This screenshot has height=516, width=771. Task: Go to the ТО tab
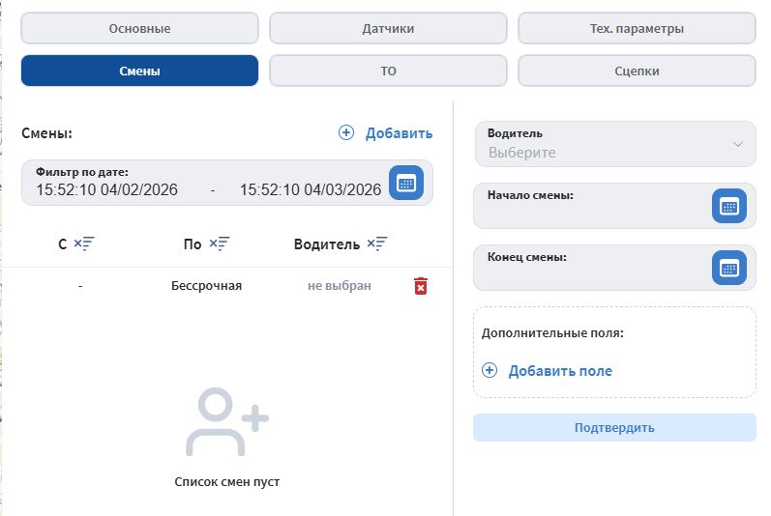pyautogui.click(x=388, y=71)
